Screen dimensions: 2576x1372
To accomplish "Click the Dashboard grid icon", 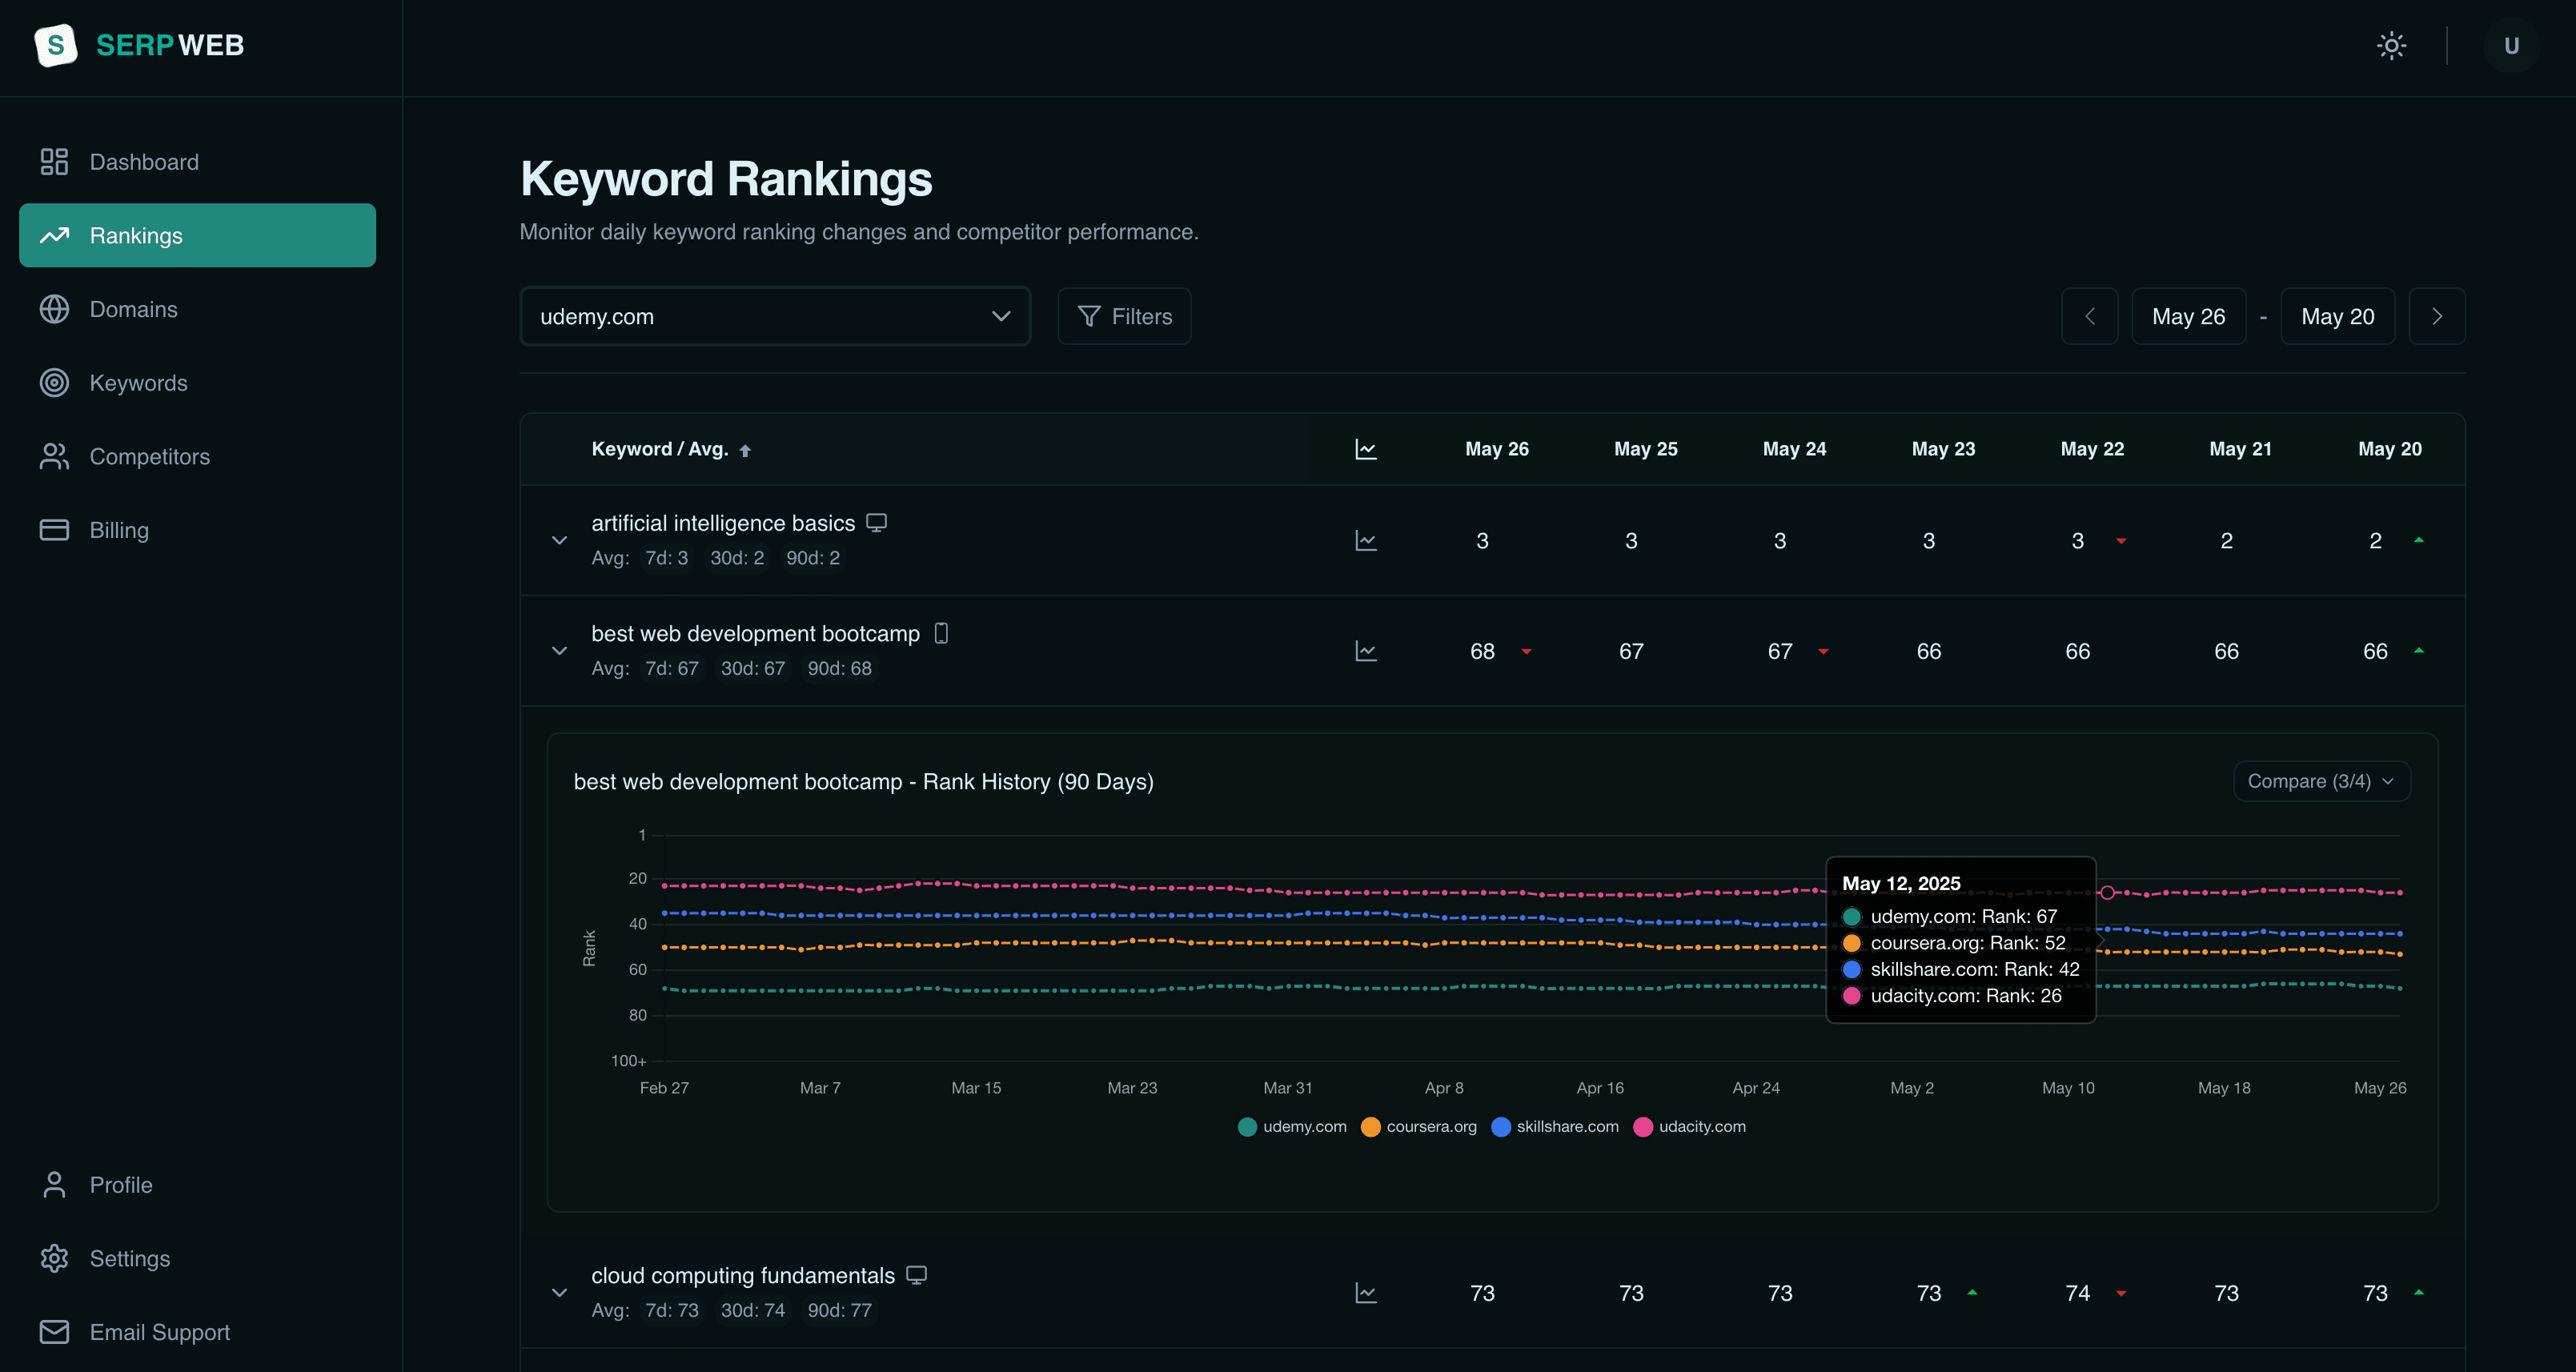I will tap(54, 162).
